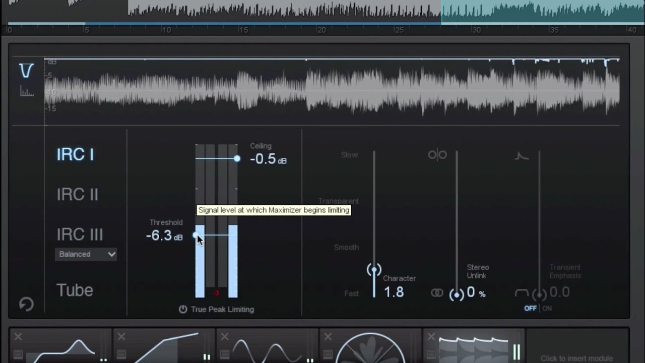Image resolution: width=645 pixels, height=363 pixels.
Task: Click the Threshold value -6.3 dB
Action: coord(164,235)
